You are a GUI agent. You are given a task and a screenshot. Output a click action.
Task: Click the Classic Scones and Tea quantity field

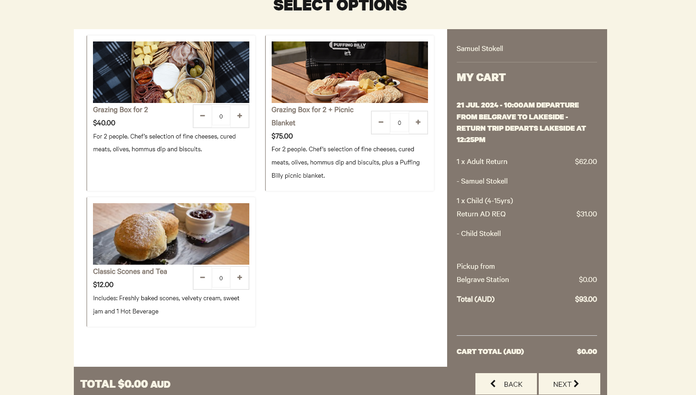tap(221, 278)
